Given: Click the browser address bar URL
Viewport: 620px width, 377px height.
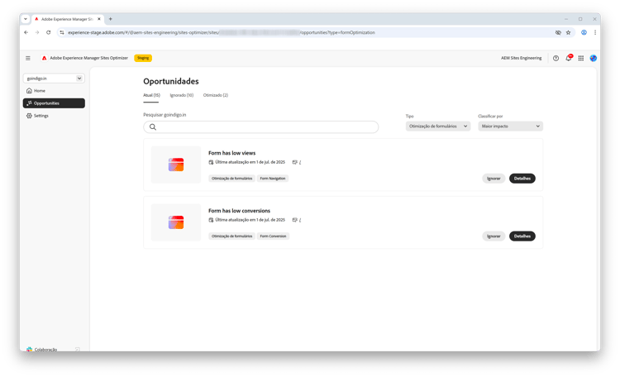Looking at the screenshot, I should pyautogui.click(x=221, y=32).
